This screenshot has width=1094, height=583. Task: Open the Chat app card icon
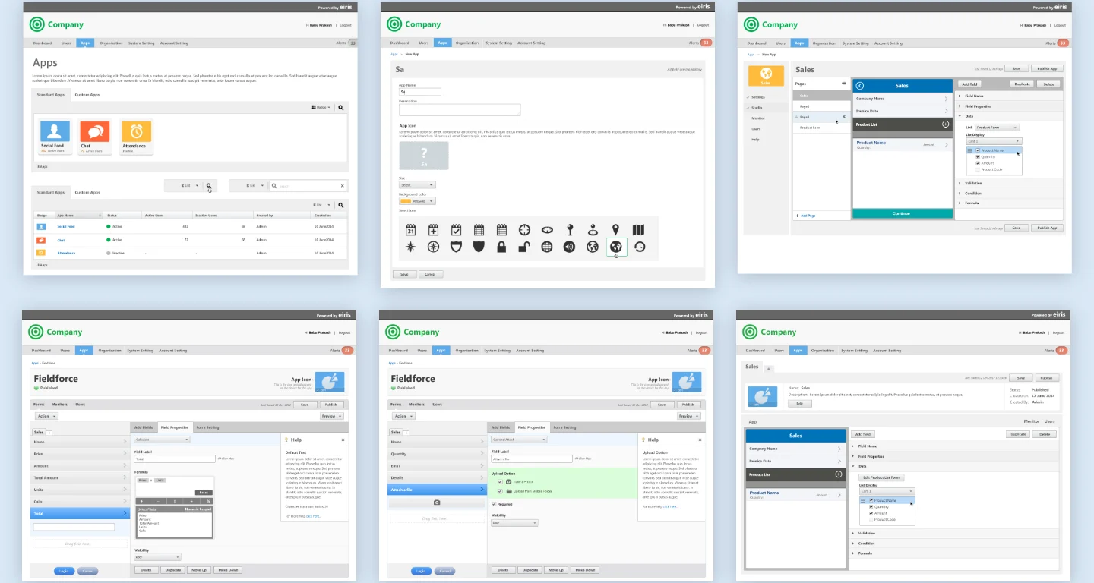tap(95, 131)
